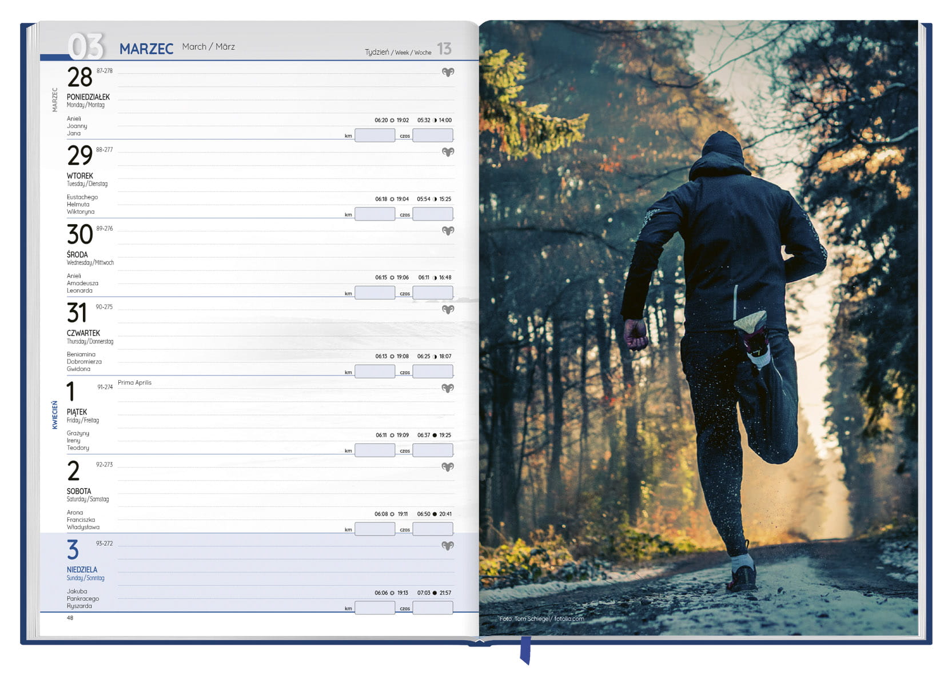Click the CZWARTEK day name
Screen dimensions: 952x675
pyautogui.click(x=83, y=333)
